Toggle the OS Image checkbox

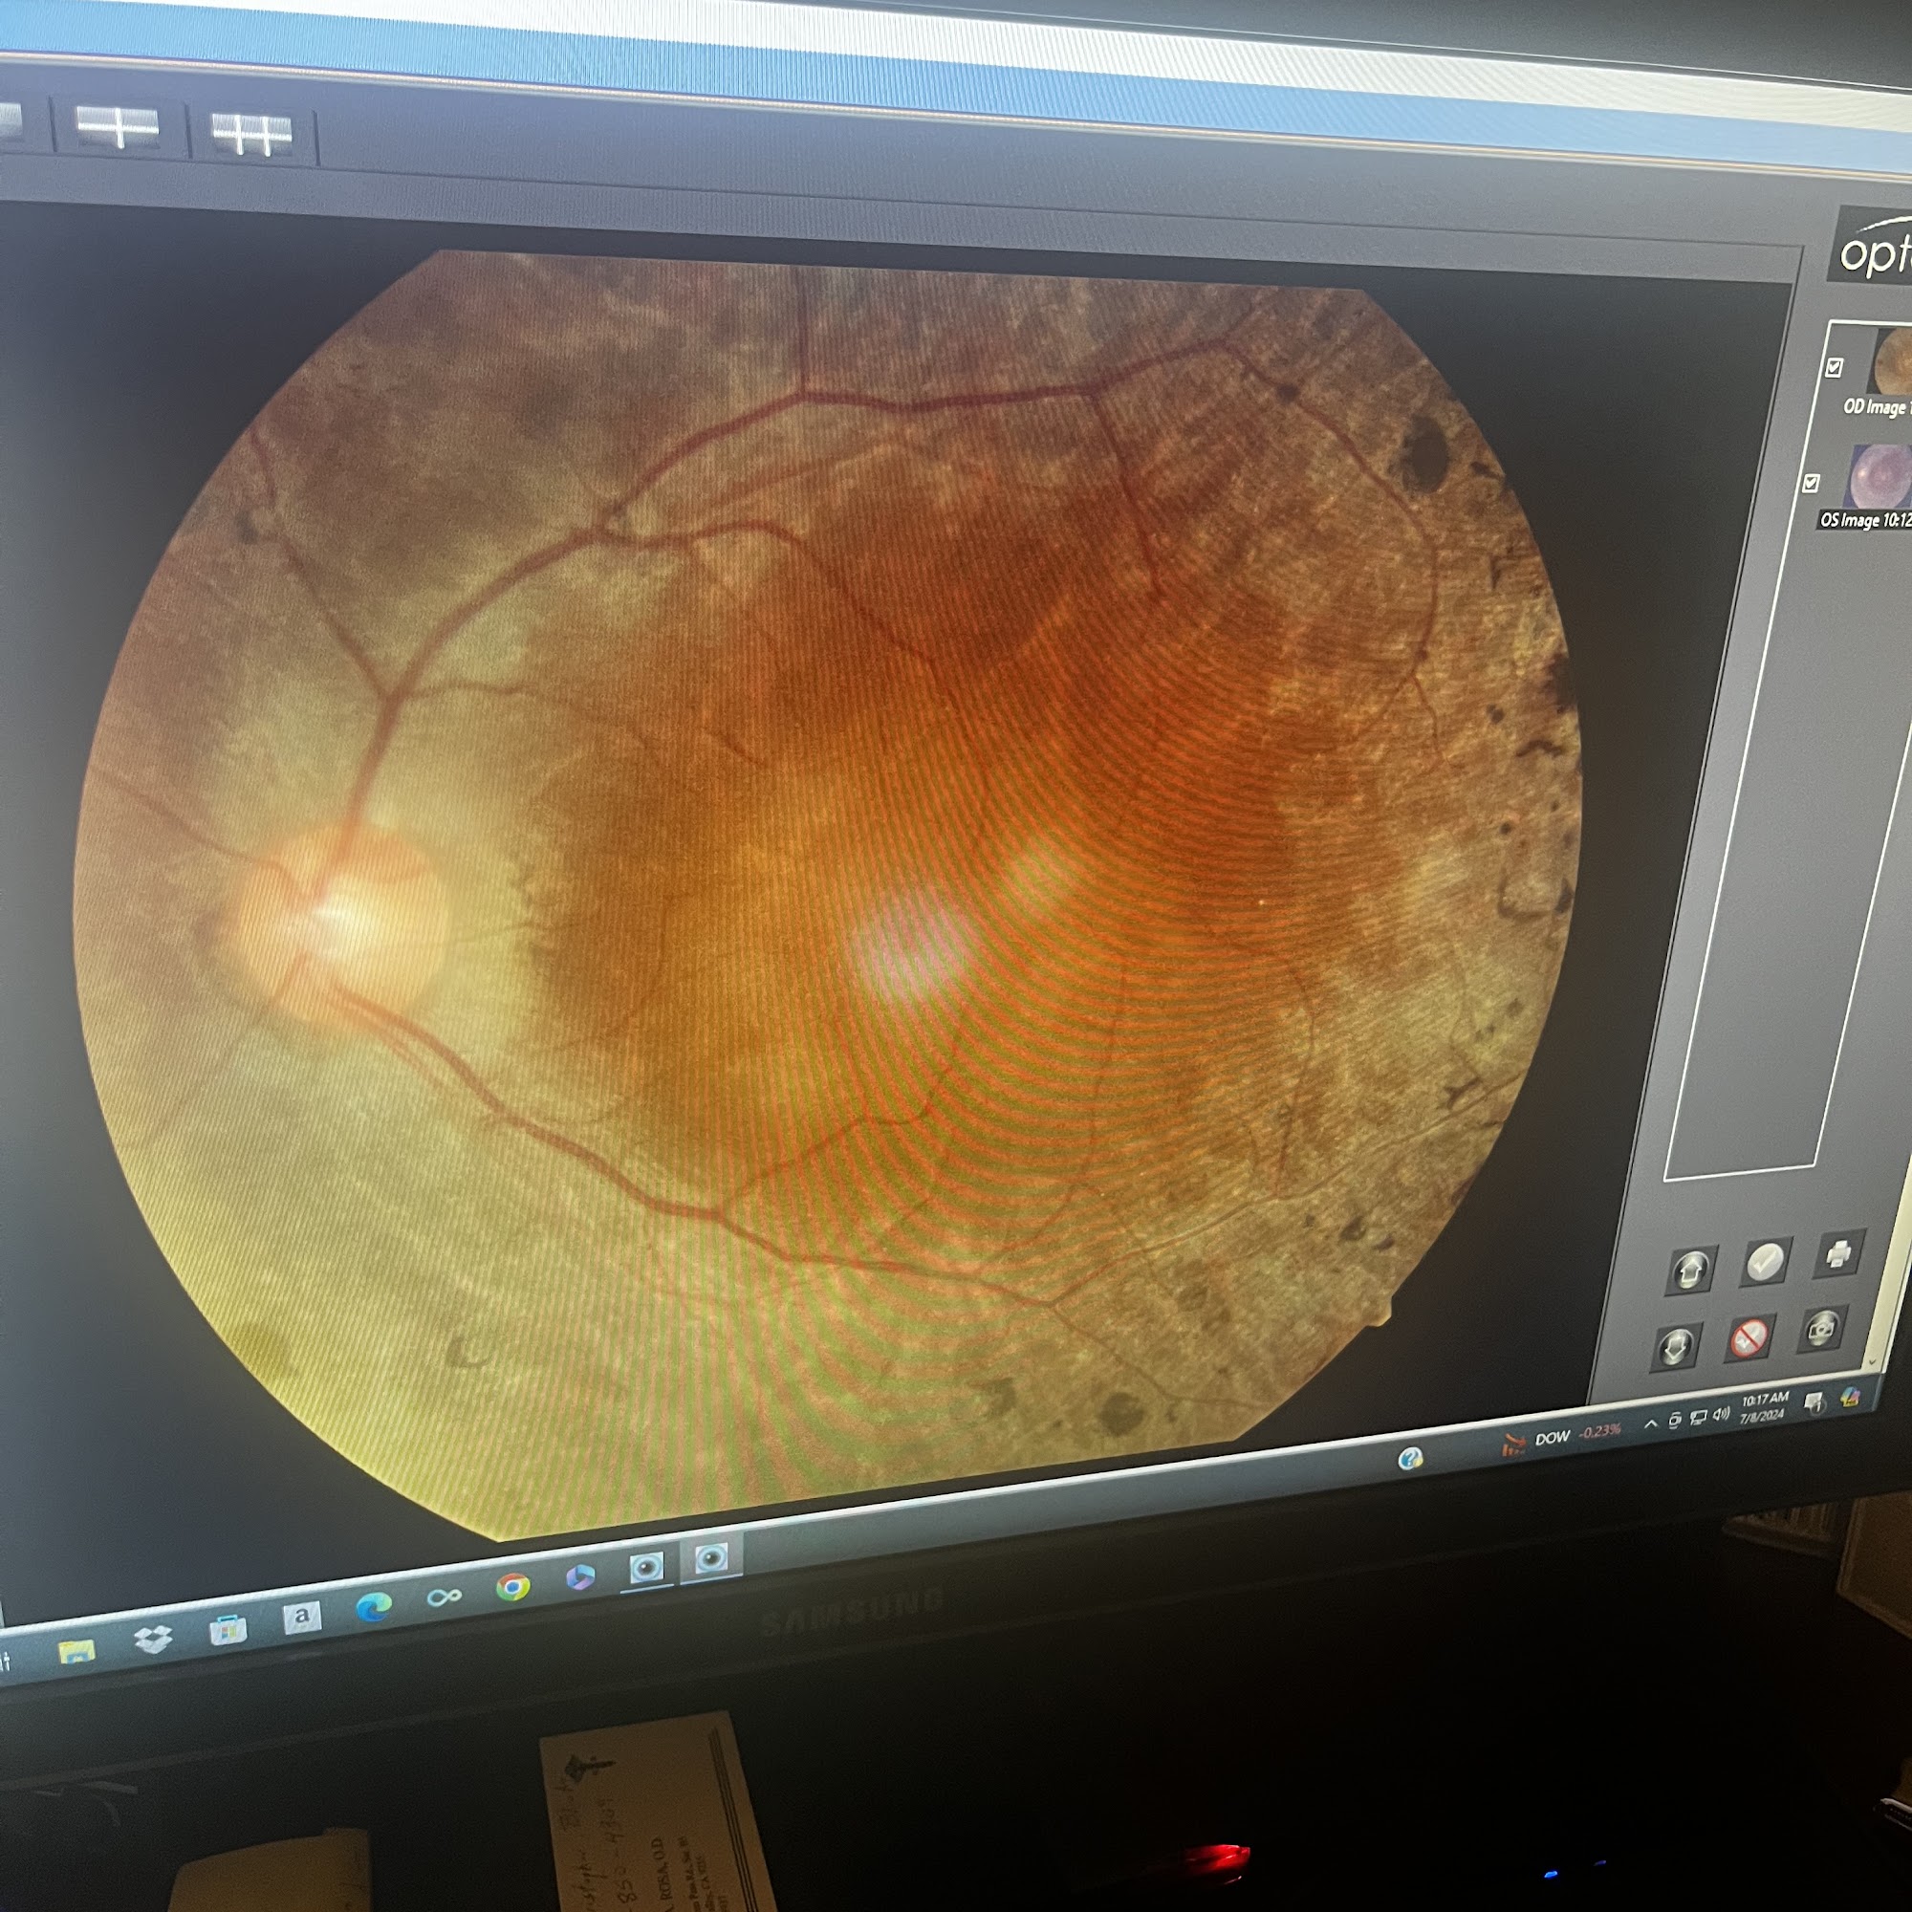coord(1811,483)
